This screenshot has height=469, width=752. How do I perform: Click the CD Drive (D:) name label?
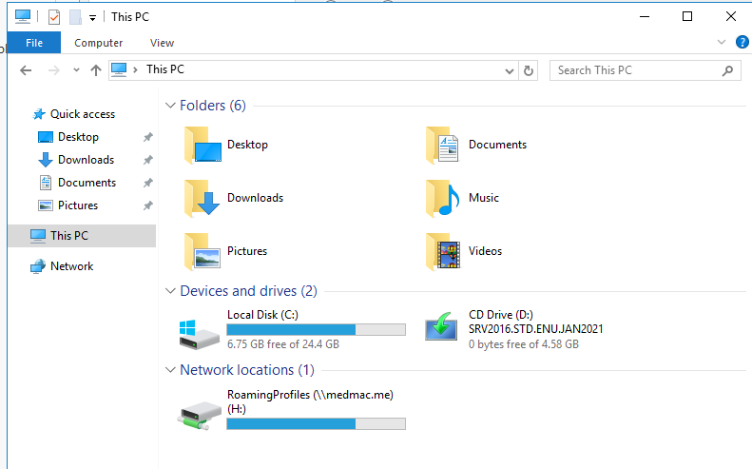tap(501, 315)
